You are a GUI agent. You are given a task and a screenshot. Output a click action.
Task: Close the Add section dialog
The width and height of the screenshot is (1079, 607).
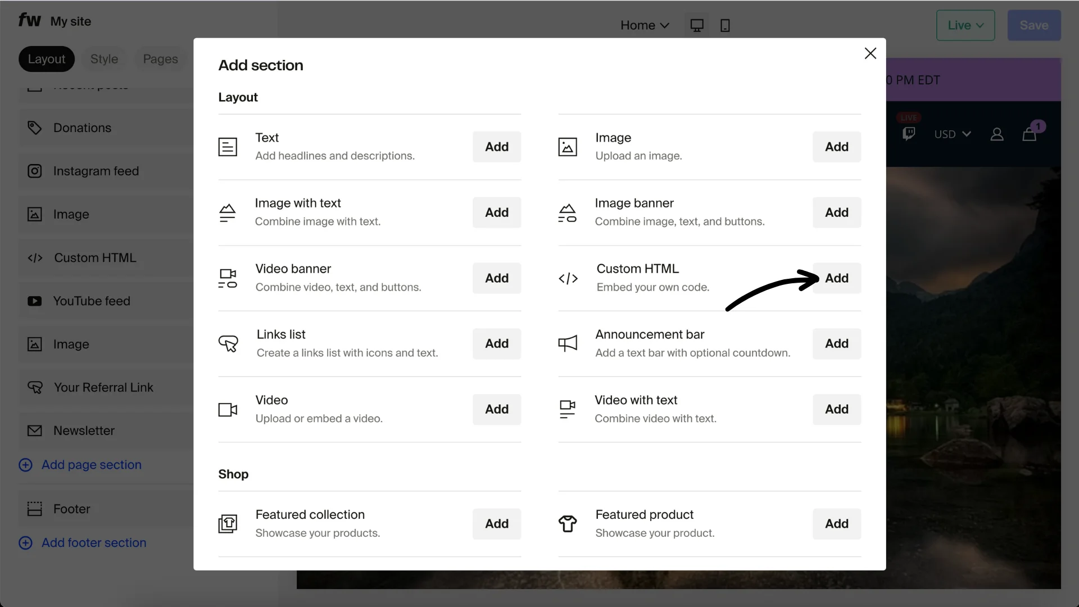pyautogui.click(x=871, y=53)
